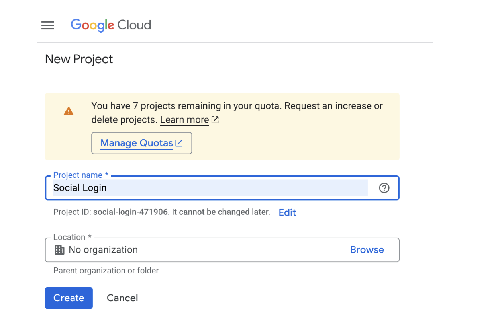Click the organization building icon in Location
This screenshot has height=335, width=494.
point(59,250)
